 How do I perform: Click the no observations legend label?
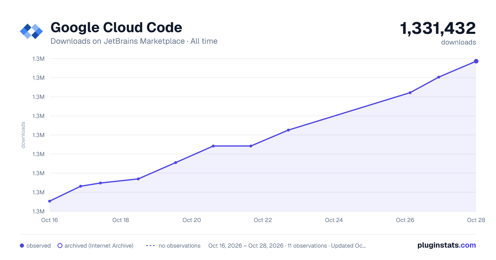click(179, 246)
